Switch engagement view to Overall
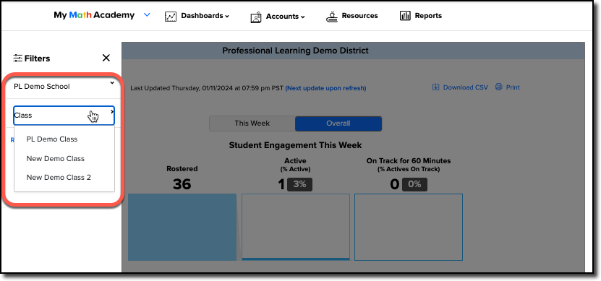Viewport: 601px width, 281px height. tap(338, 124)
